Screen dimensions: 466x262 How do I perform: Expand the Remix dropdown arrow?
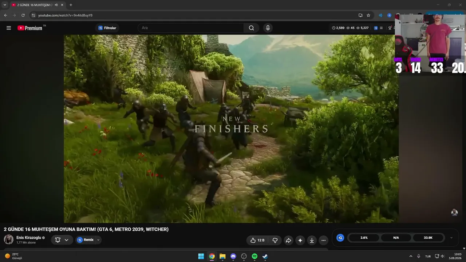[98, 240]
